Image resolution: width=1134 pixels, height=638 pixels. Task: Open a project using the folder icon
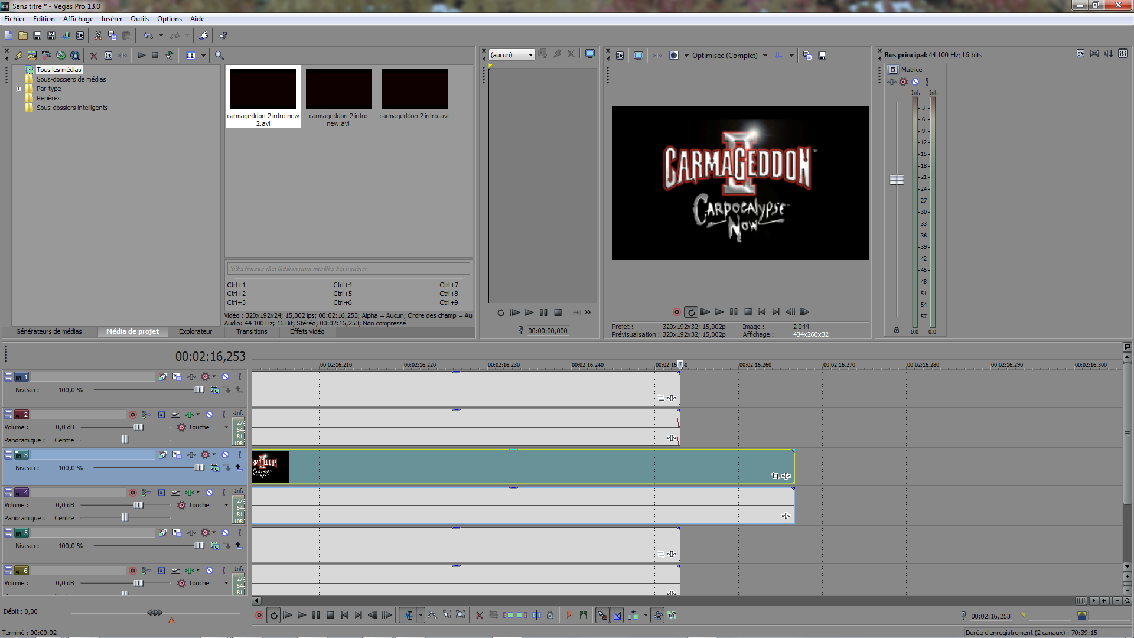pyautogui.click(x=23, y=36)
